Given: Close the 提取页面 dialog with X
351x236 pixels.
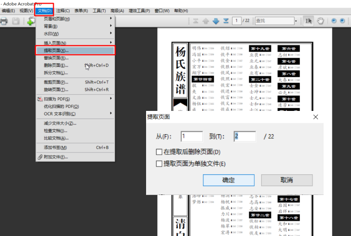Looking at the screenshot, I should (315, 117).
